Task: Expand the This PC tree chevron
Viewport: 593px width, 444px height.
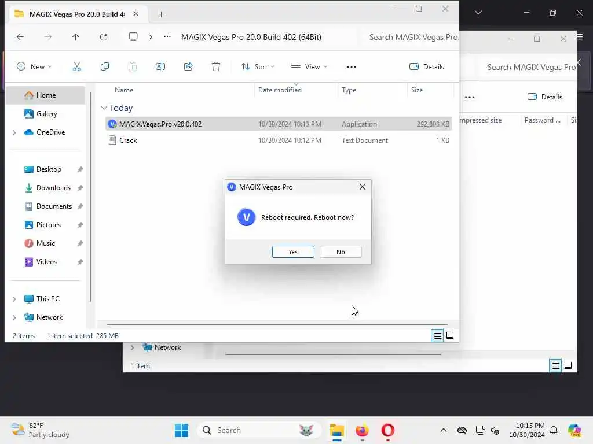Action: (x=14, y=299)
